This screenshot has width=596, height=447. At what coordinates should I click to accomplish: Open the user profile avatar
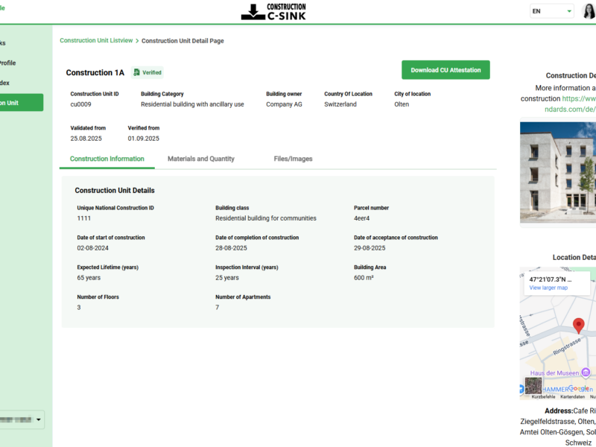pyautogui.click(x=589, y=11)
